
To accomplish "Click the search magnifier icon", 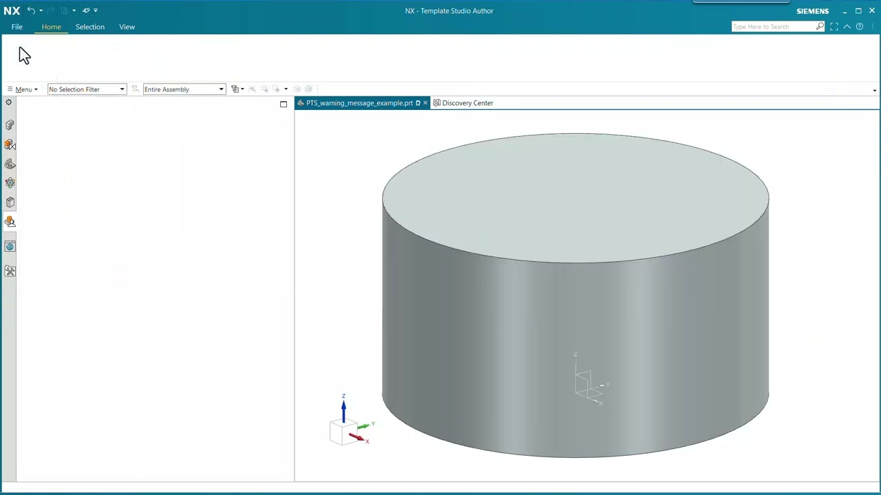I will (820, 27).
